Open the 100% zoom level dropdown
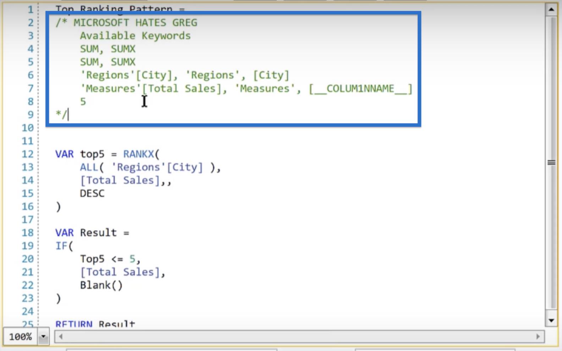 pyautogui.click(x=43, y=336)
